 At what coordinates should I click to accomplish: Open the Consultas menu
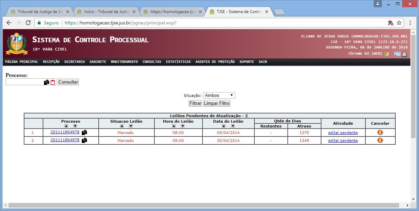pyautogui.click(x=152, y=62)
